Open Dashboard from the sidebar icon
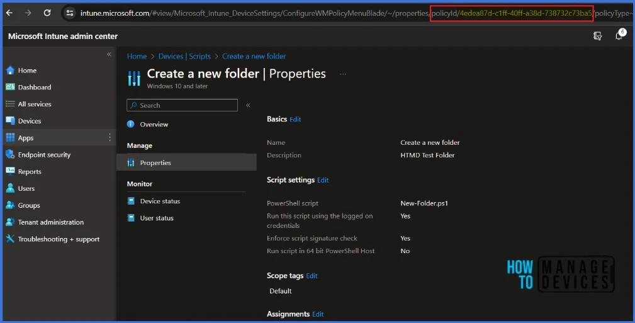The width and height of the screenshot is (635, 323). point(10,88)
